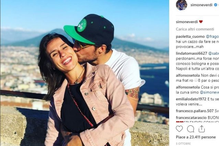
Task: Visit the paoletta_cuomo commenter profile
Action: point(190,37)
